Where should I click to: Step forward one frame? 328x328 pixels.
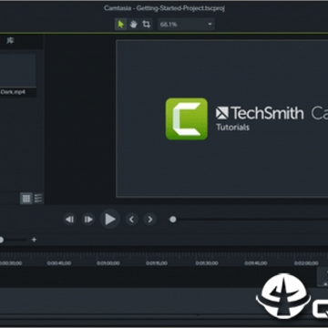click(x=88, y=220)
